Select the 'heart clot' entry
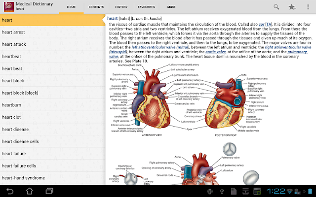The height and width of the screenshot is (197, 316). click(53, 117)
